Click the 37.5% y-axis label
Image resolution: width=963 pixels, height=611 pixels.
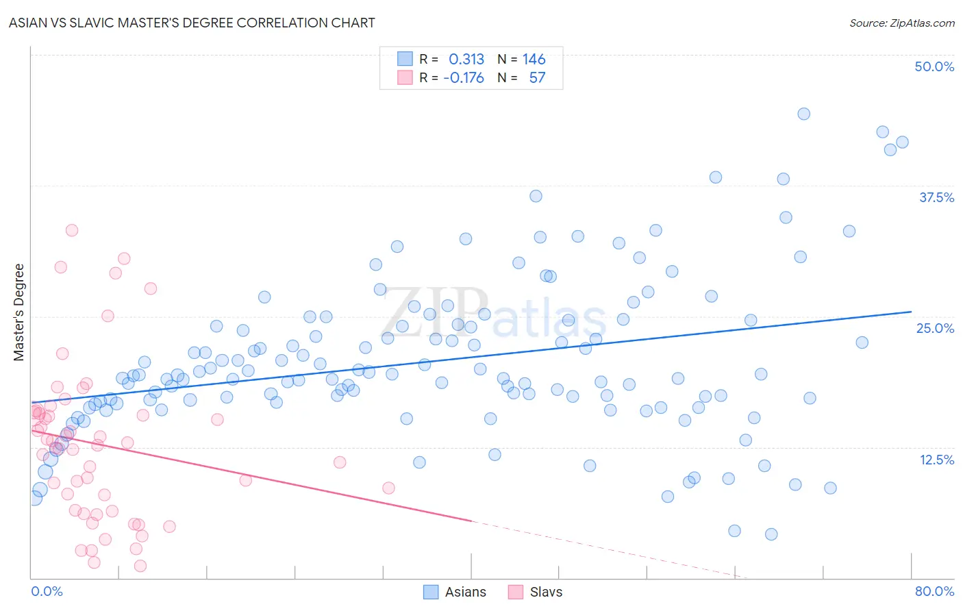[936, 197]
